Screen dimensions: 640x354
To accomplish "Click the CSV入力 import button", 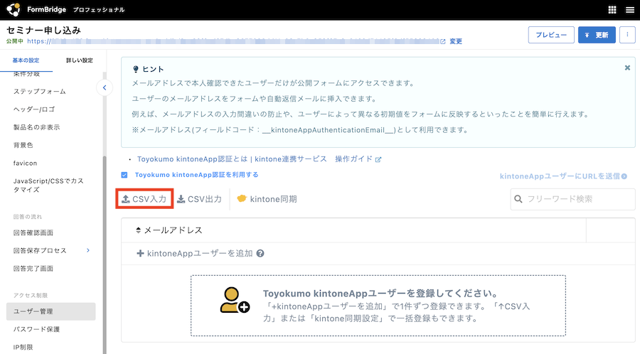I will pos(144,200).
